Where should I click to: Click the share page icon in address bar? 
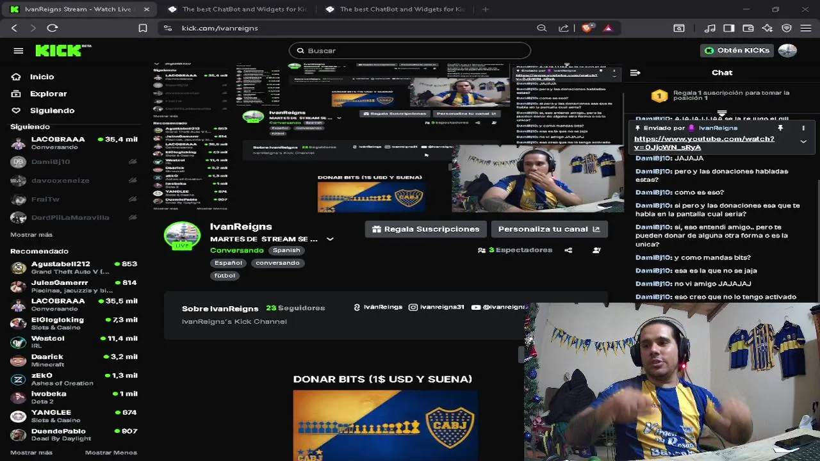(x=564, y=28)
